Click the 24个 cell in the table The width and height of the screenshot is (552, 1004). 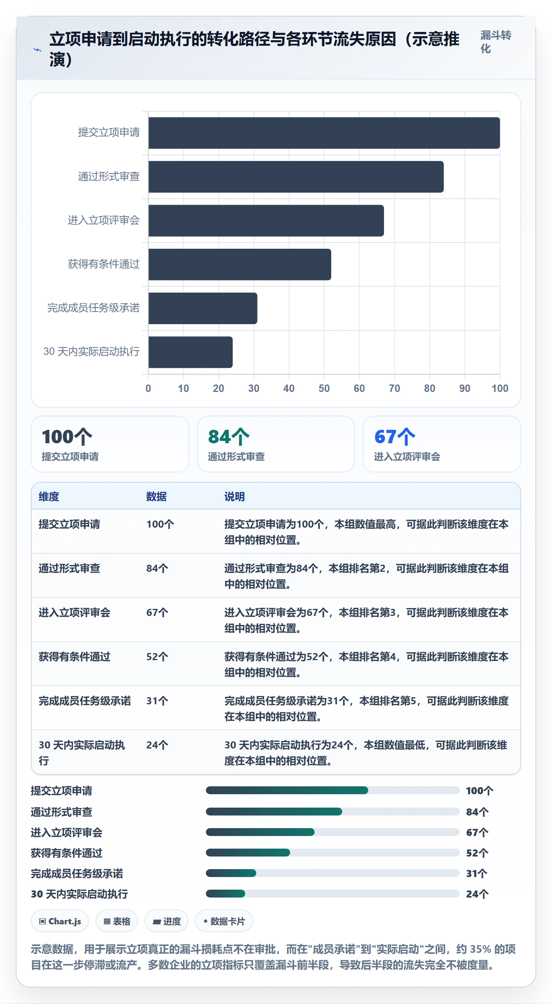tap(157, 745)
